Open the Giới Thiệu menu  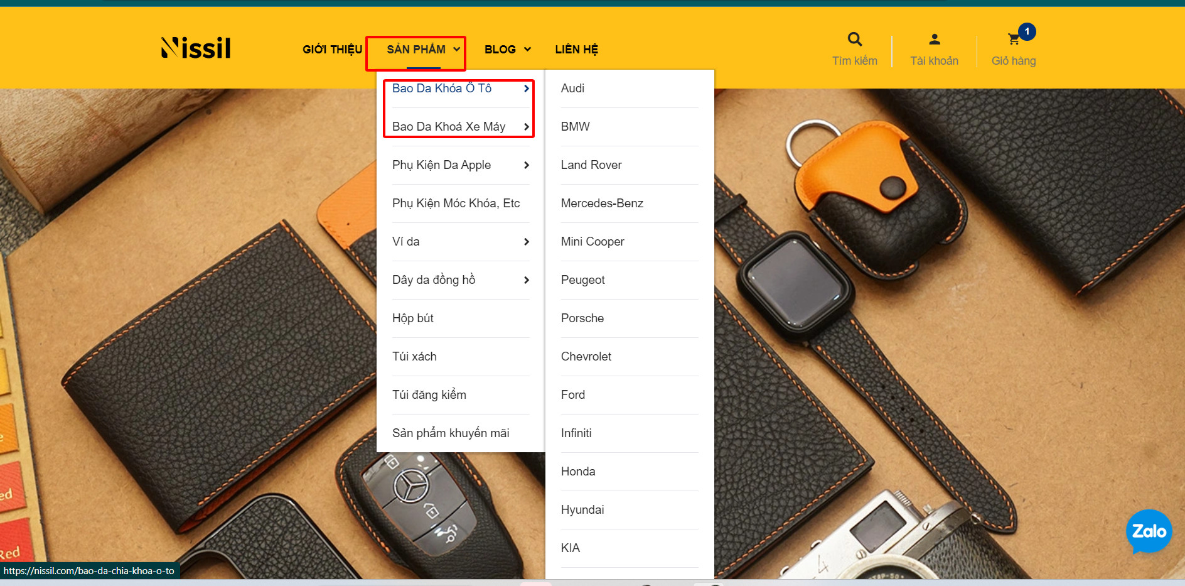click(x=332, y=49)
